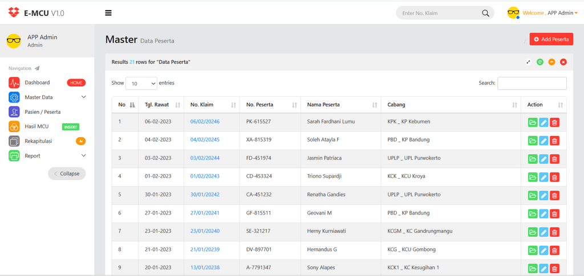The width and height of the screenshot is (584, 276).
Task: Click the orange minimize panel icon
Action: tap(551, 62)
